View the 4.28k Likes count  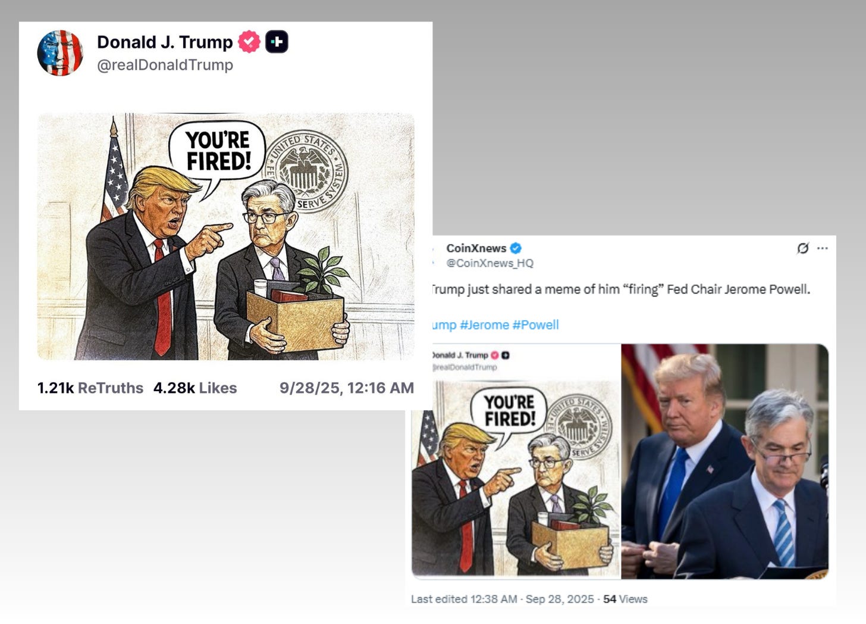(x=195, y=388)
